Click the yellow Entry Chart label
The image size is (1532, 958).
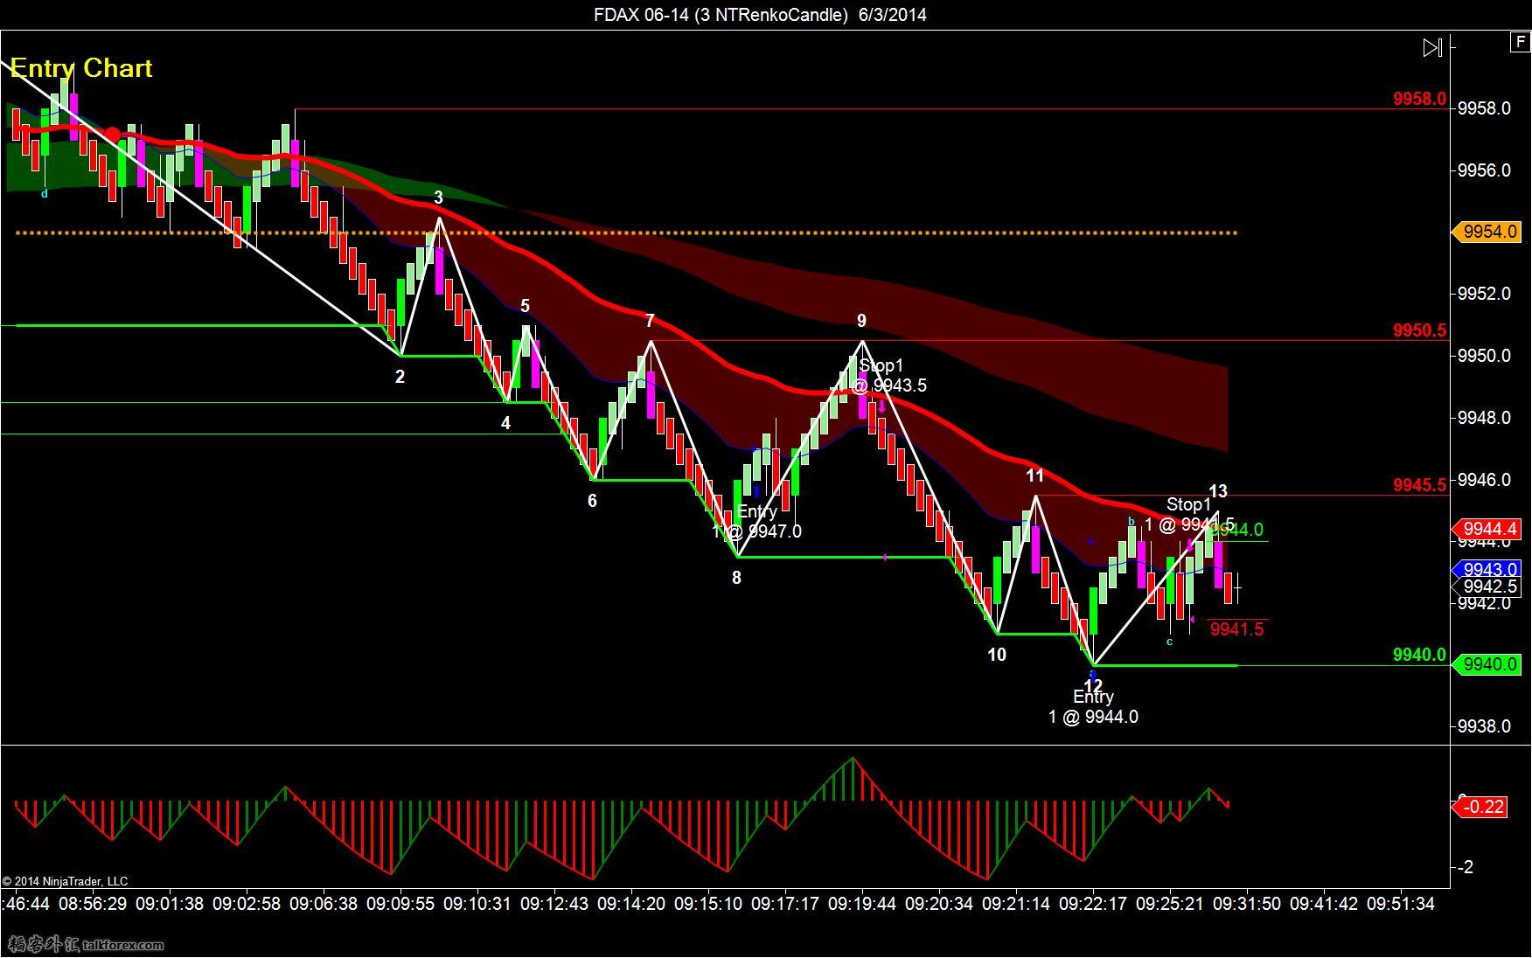tap(81, 68)
